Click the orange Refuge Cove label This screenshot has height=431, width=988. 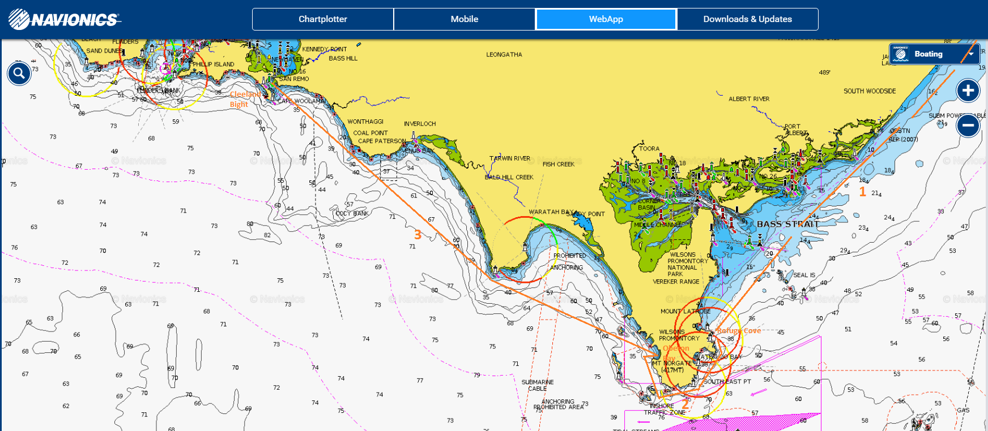point(739,331)
